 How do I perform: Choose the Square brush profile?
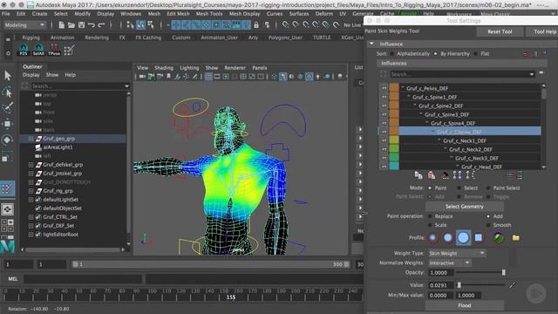(479, 237)
